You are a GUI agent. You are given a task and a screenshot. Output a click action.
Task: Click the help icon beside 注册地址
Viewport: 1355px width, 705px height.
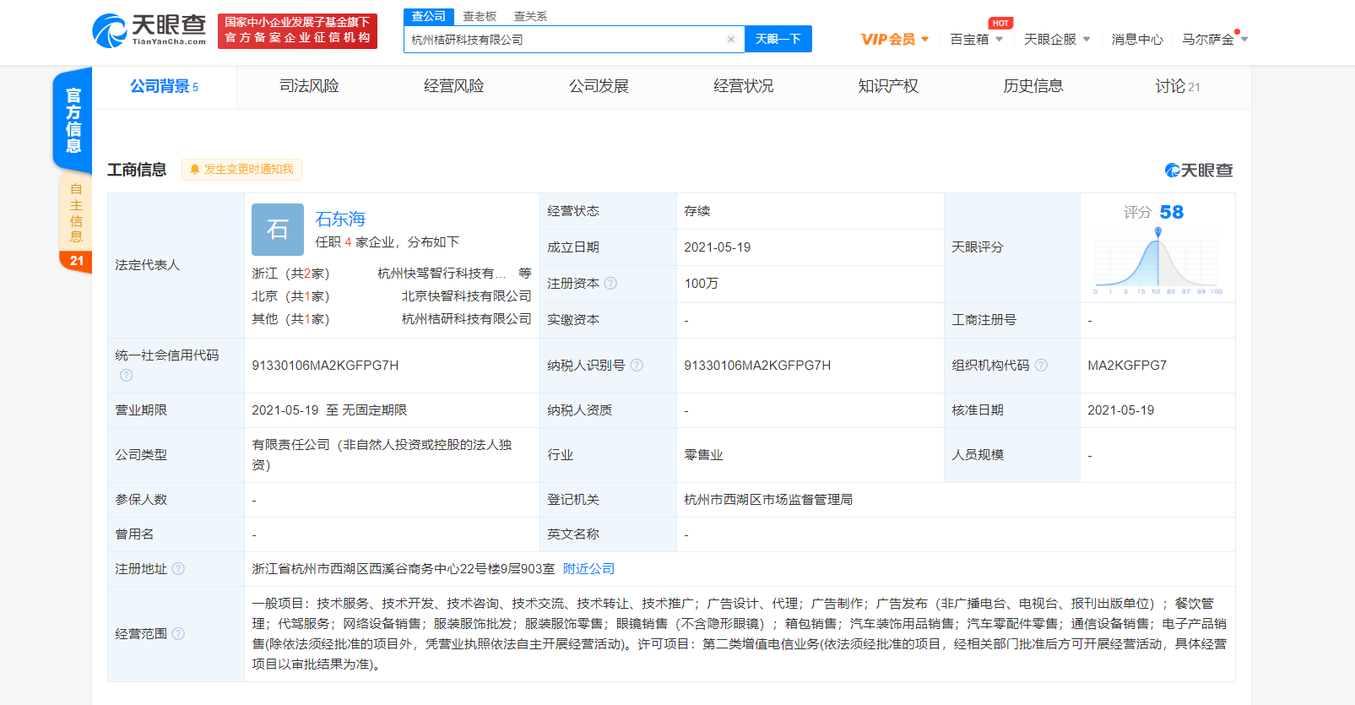pyautogui.click(x=178, y=569)
